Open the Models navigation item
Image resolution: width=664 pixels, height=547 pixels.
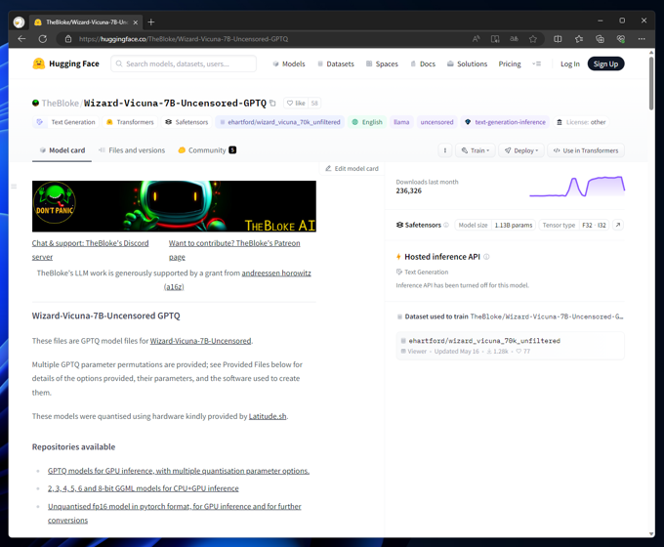pos(289,63)
